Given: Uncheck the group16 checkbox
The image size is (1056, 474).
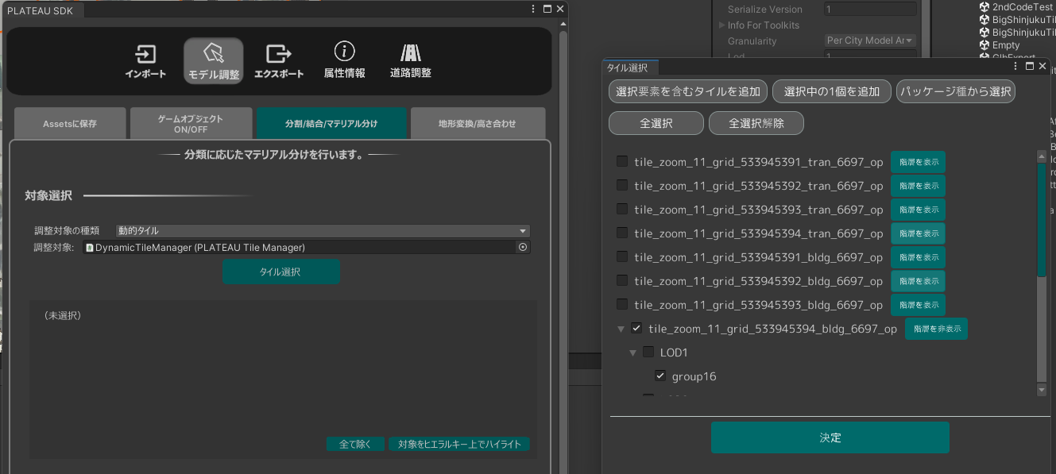Looking at the screenshot, I should [x=660, y=376].
